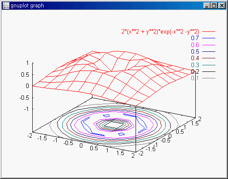Click the red function formula legend entry
This screenshot has width=228, height=179.
(x=160, y=32)
